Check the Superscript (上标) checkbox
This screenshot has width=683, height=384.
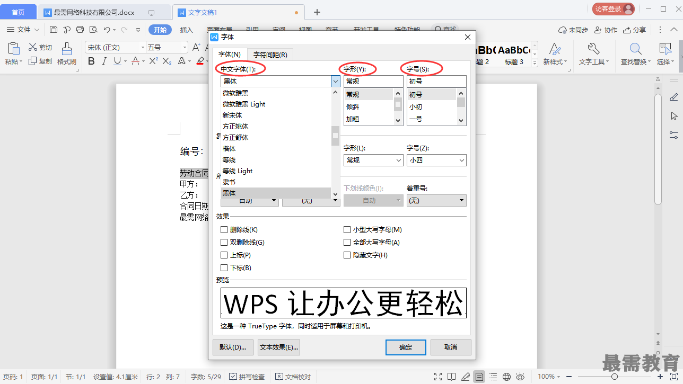(224, 255)
